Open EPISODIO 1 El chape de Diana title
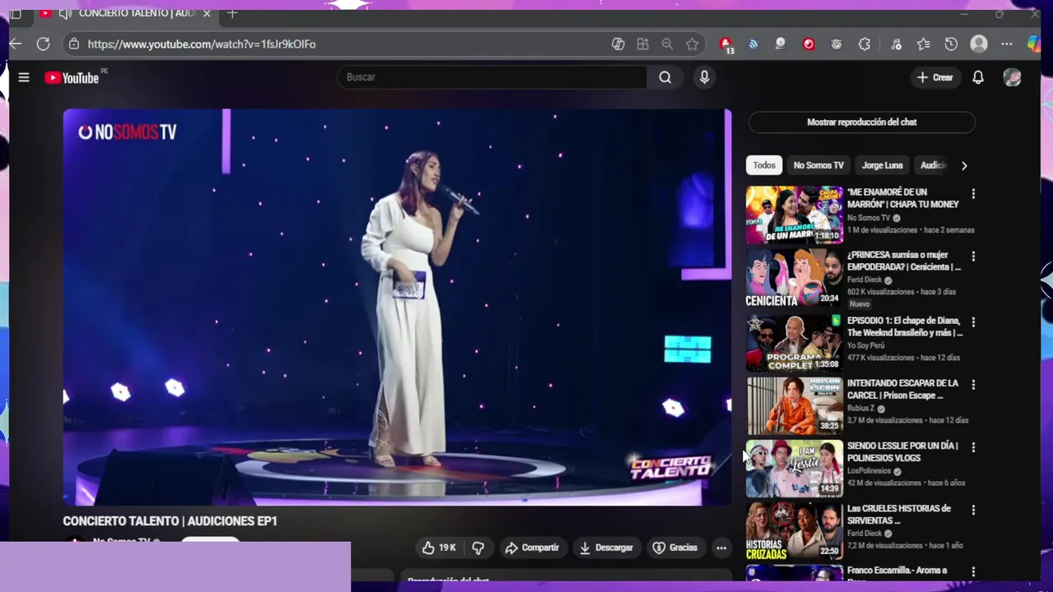This screenshot has width=1053, height=592. 904,326
